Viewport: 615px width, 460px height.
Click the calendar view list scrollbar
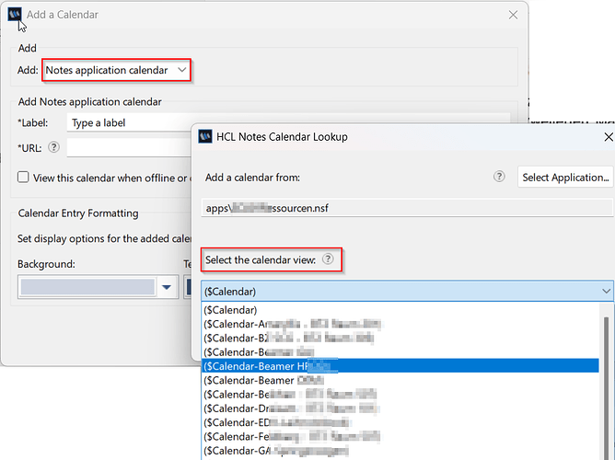click(x=607, y=388)
